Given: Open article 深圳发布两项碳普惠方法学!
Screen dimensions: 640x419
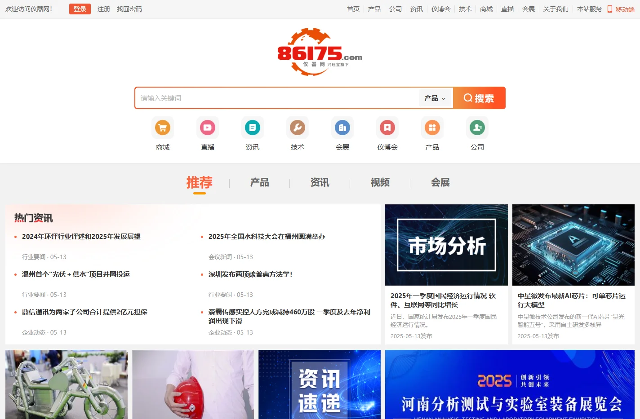Looking at the screenshot, I should point(250,274).
